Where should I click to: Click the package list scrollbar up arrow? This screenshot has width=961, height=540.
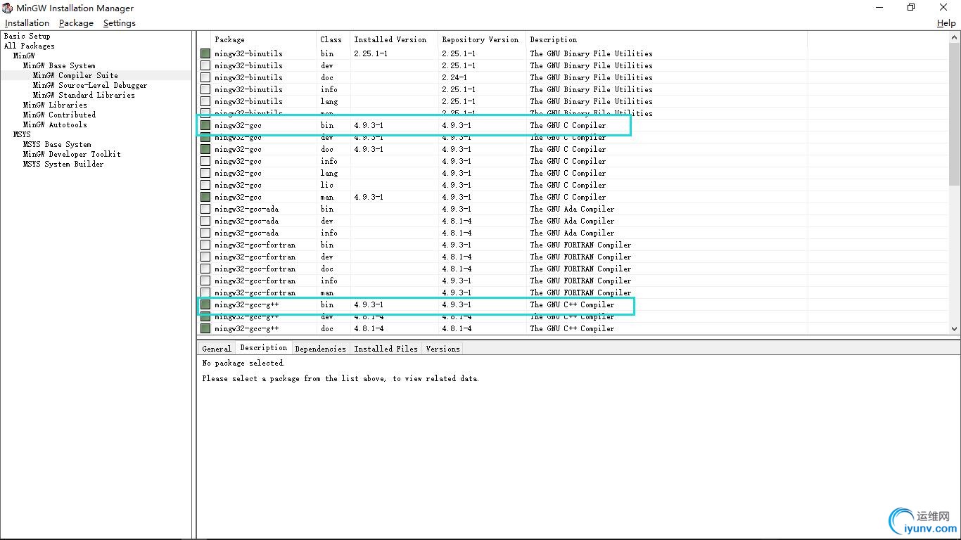pyautogui.click(x=955, y=38)
